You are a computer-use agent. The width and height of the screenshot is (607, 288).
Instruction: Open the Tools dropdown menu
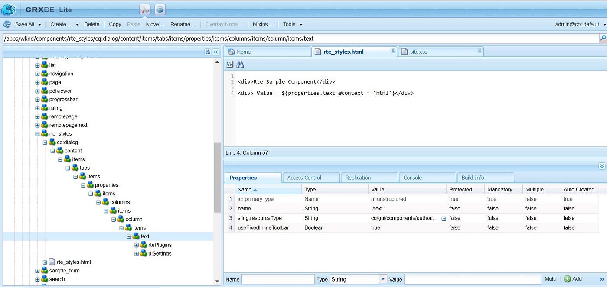point(292,24)
